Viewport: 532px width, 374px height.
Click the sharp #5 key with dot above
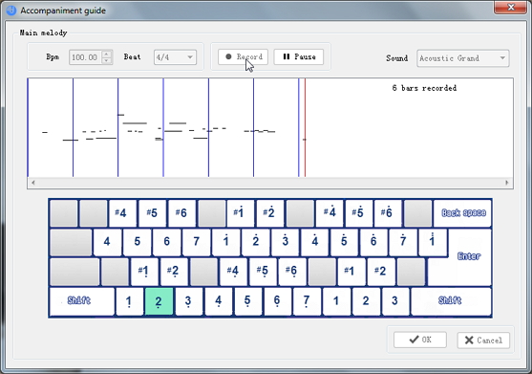pos(358,213)
